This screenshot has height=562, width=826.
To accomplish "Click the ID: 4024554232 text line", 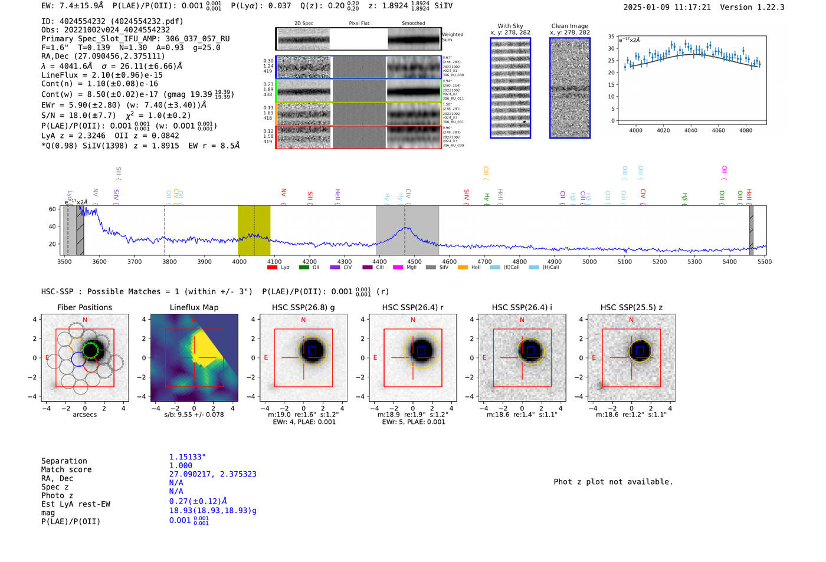I will pyautogui.click(x=112, y=21).
